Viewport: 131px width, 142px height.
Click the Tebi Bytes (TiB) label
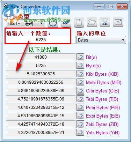coord(102,99)
